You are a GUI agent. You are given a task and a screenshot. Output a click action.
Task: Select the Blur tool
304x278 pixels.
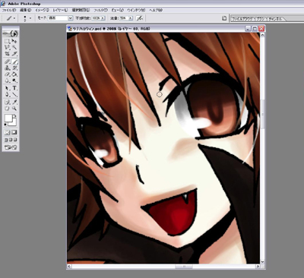coord(7,81)
